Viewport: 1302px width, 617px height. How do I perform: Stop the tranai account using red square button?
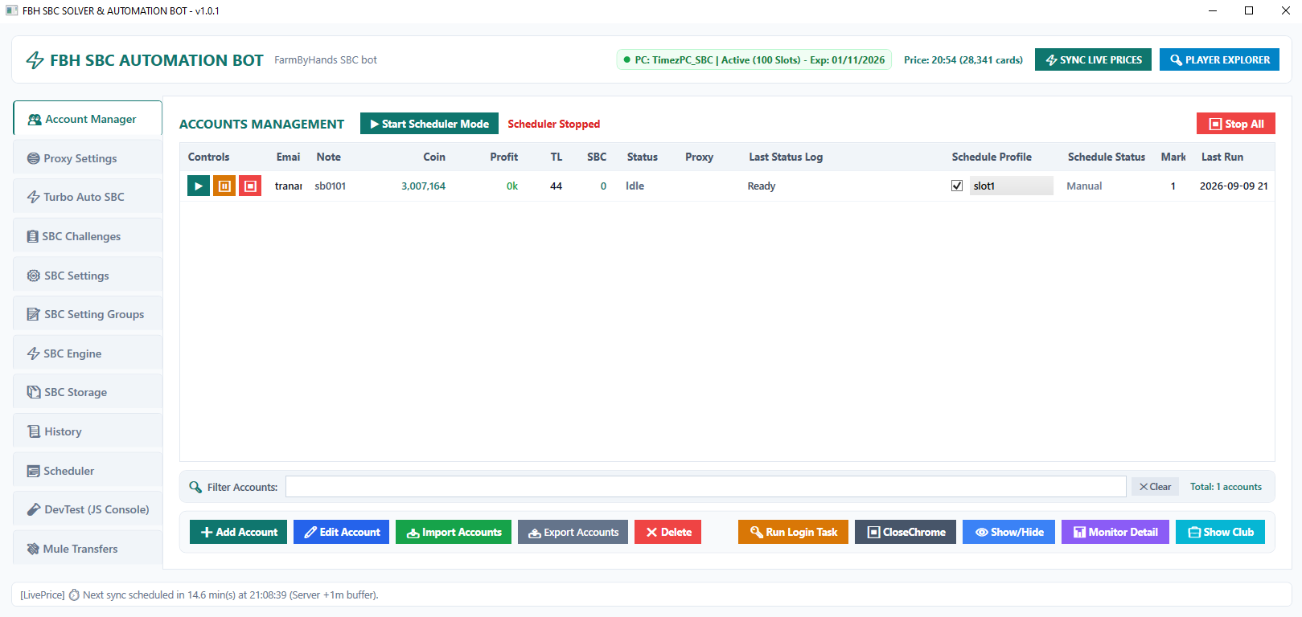[250, 186]
